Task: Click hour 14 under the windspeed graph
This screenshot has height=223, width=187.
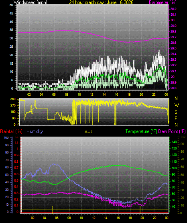Action: point(104,94)
